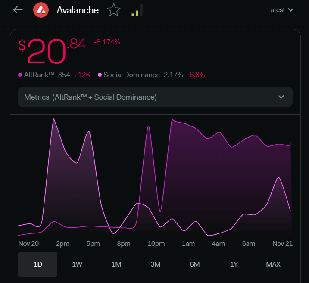Viewport: 309px width, 283px height.
Task: Click the Nov 21 axis label
Action: [x=282, y=244]
